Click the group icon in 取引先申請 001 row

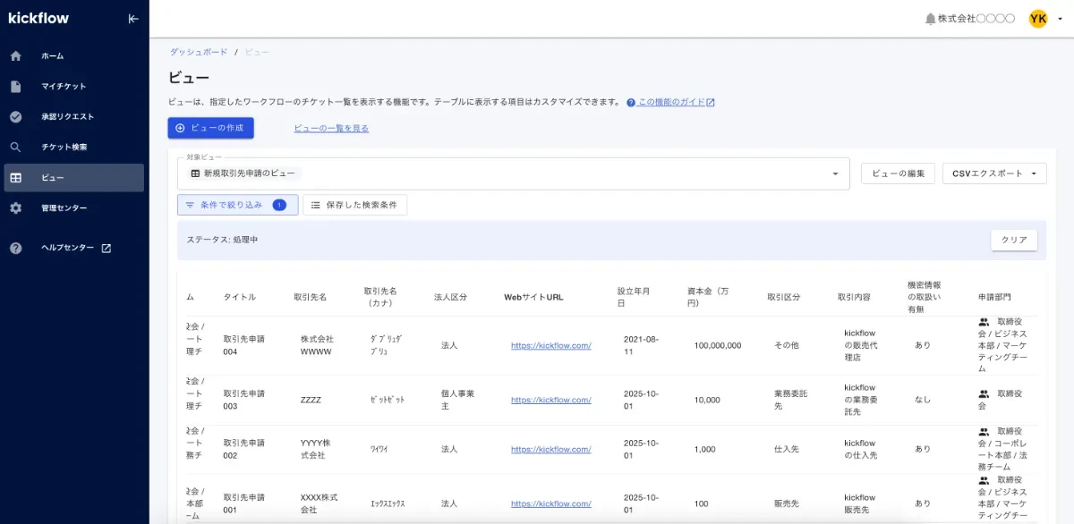tap(984, 480)
